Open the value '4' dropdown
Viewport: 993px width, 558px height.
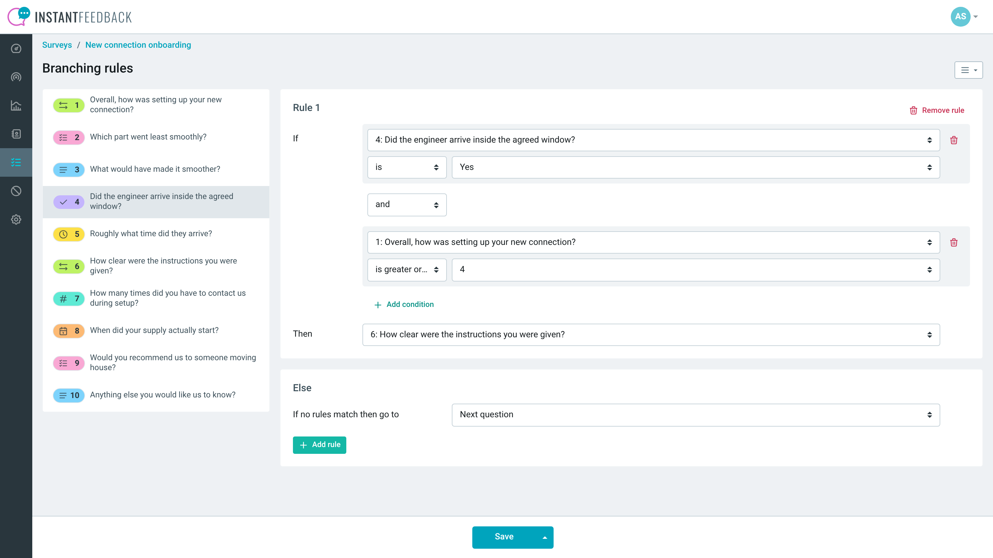696,270
